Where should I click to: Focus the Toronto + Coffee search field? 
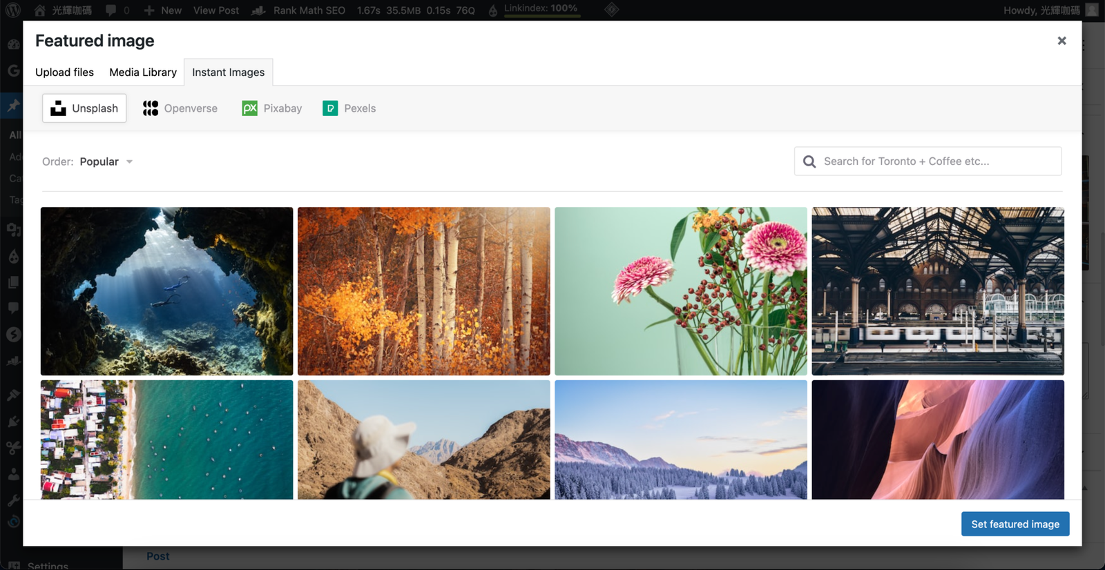coord(936,161)
